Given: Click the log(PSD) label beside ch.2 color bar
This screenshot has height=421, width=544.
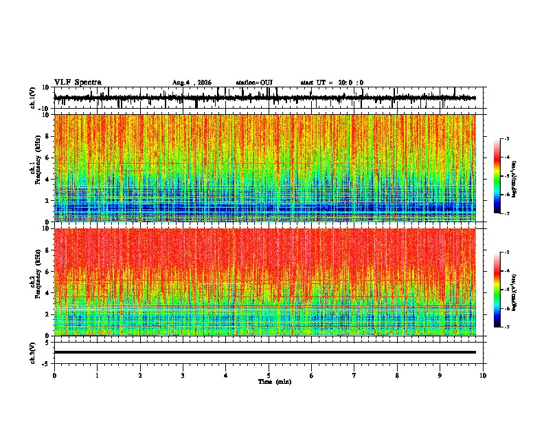Looking at the screenshot, I should (x=514, y=292).
